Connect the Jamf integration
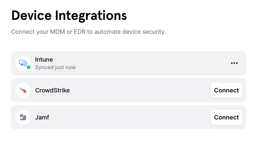The height and width of the screenshot is (142, 257). tap(226, 117)
